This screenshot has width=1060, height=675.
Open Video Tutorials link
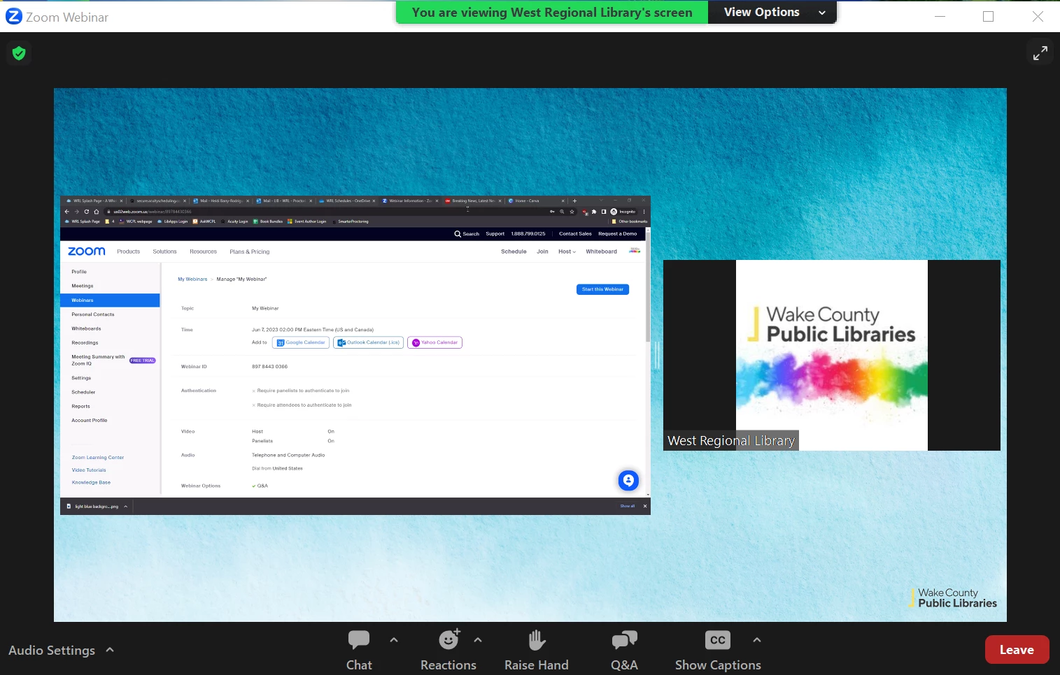[89, 470]
